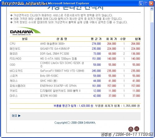Click ENERMAX EG475P-VE SFMA product name
Image resolution: width=155 pixels, height=138 pixels.
(58, 86)
